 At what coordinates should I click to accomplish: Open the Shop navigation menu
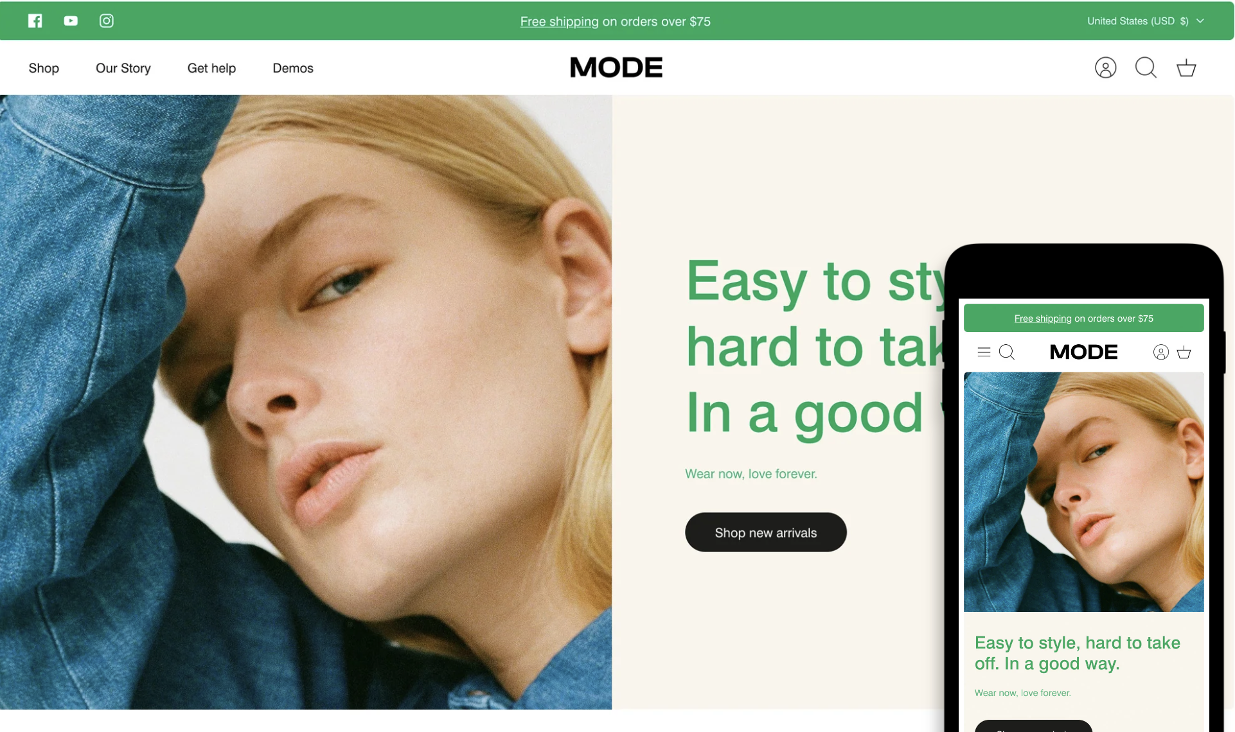coord(44,68)
